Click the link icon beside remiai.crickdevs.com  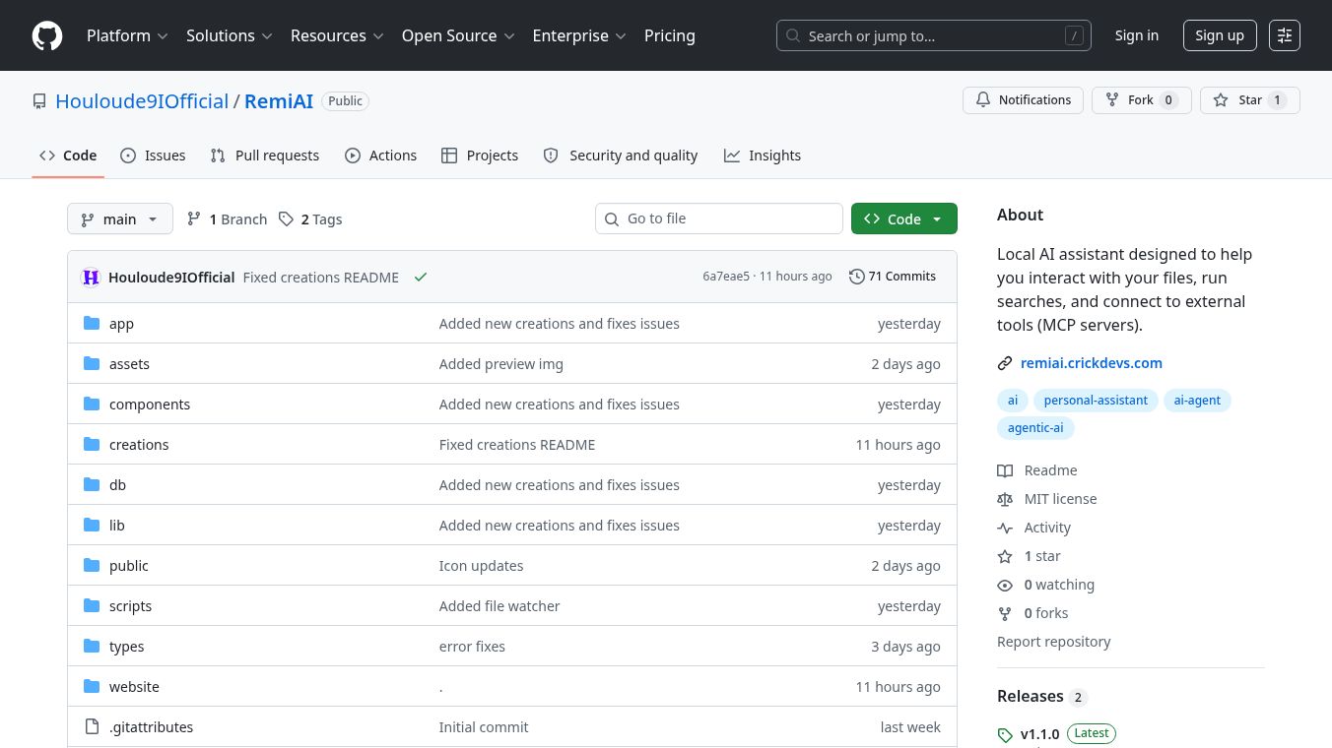[x=1005, y=363]
